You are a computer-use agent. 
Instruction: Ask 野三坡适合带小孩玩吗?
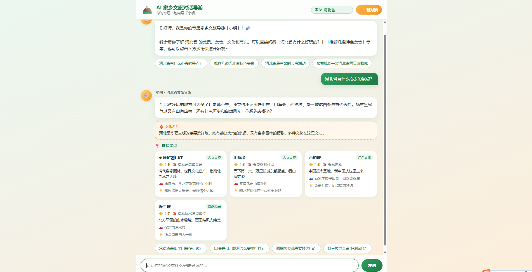(x=347, y=248)
